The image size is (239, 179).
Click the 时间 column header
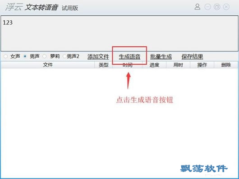click(128, 65)
